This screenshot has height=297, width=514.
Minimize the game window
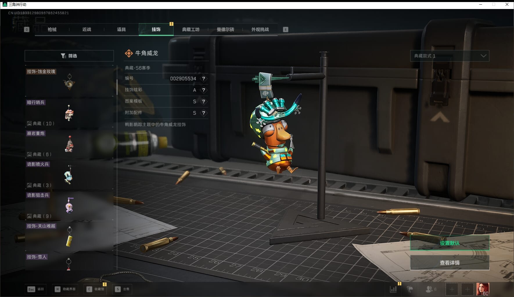coord(481,4)
